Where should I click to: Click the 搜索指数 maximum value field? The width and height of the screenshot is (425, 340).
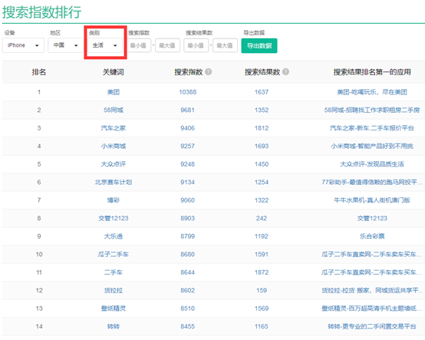point(167,45)
